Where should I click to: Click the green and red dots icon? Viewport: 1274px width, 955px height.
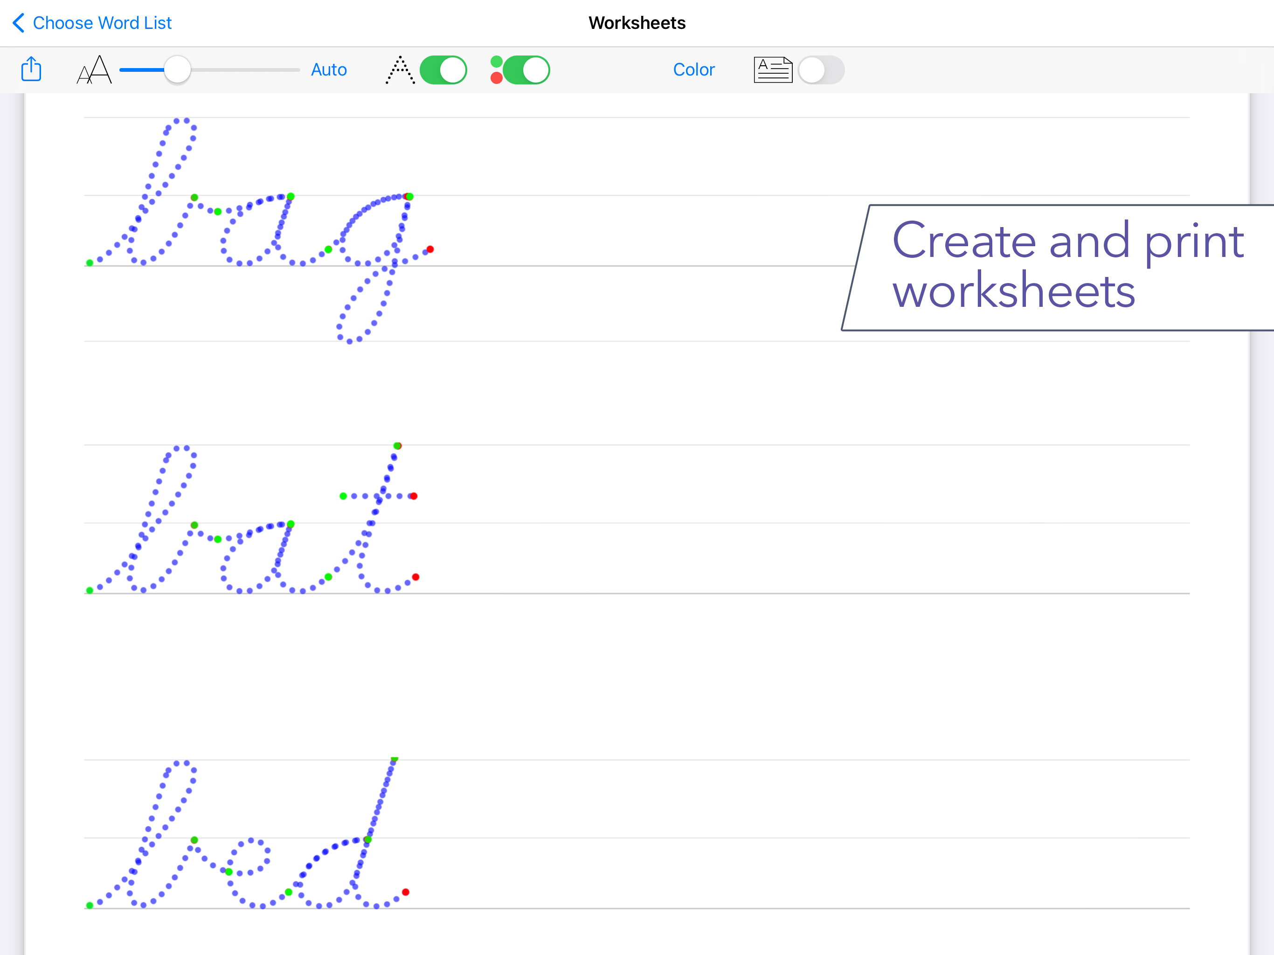[x=496, y=69]
